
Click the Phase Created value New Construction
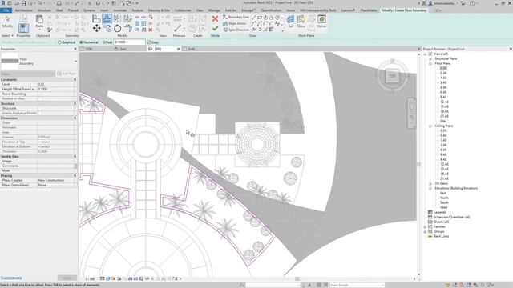pos(50,180)
